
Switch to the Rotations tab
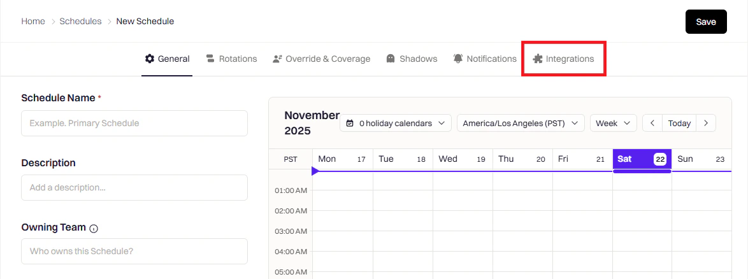(x=231, y=59)
